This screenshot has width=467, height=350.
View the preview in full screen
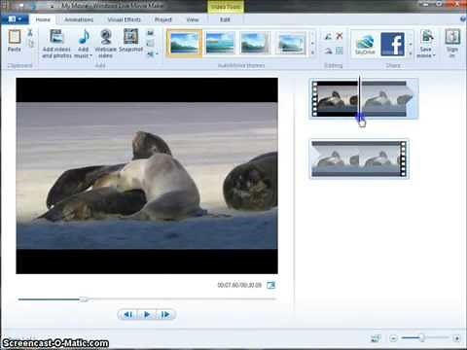click(270, 285)
